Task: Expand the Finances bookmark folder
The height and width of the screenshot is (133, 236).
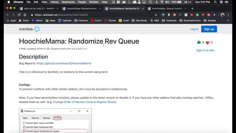Action: tap(81, 21)
